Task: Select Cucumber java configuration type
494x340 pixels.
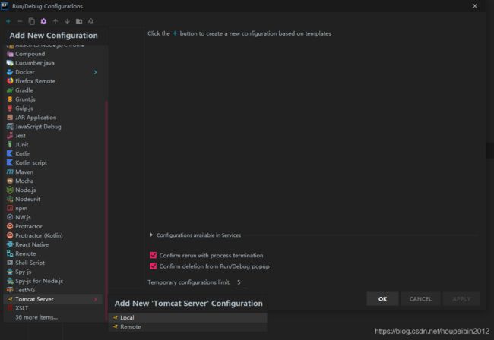Action: click(x=35, y=63)
